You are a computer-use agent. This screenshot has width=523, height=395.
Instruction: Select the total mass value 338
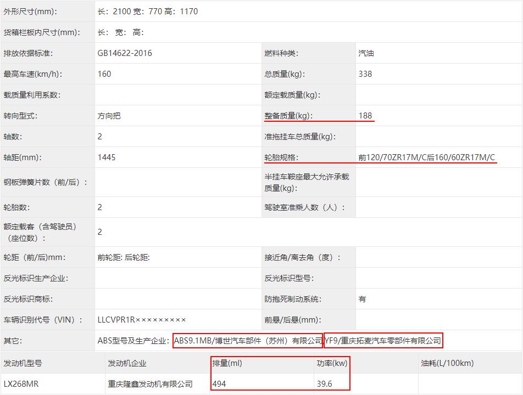(x=363, y=74)
